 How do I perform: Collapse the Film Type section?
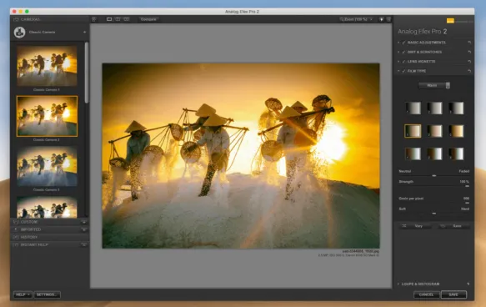398,71
